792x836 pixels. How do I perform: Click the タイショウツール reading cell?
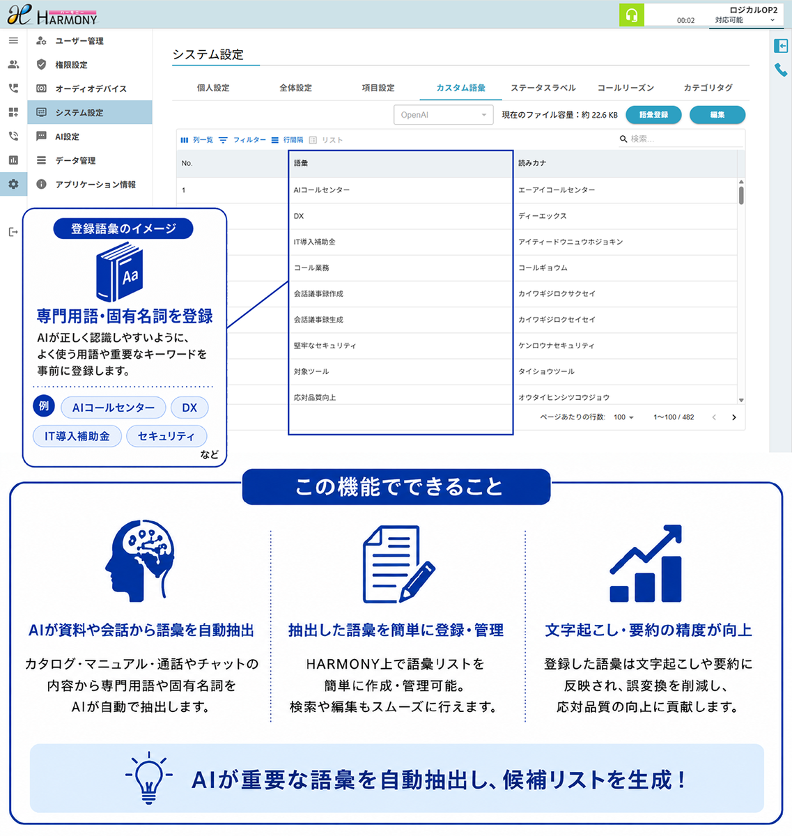tap(625, 371)
